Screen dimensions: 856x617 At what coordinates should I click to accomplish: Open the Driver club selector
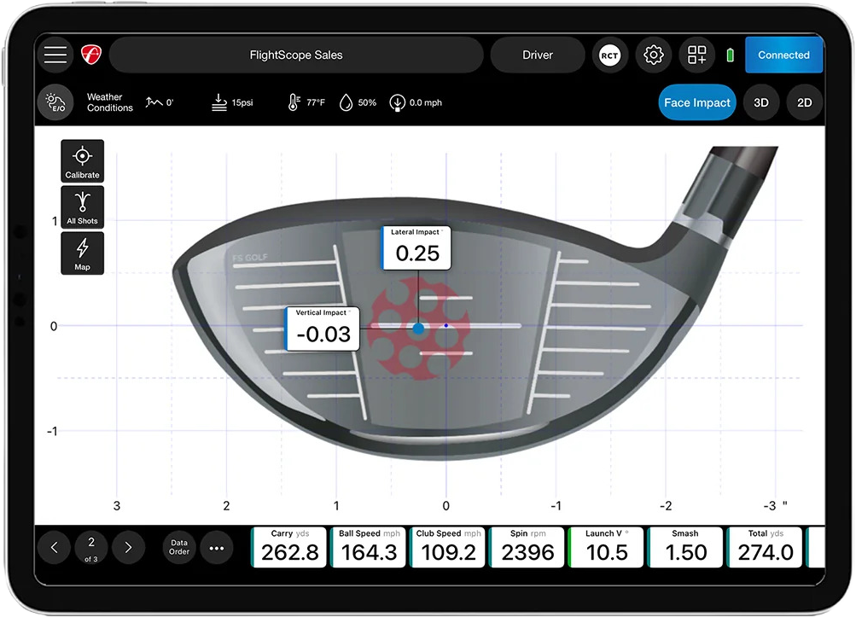[x=537, y=55]
